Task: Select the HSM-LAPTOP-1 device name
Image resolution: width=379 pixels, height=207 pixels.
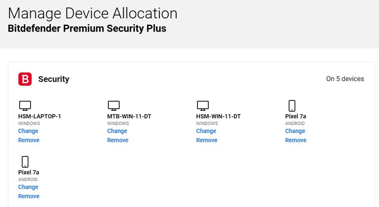Action: [40, 116]
